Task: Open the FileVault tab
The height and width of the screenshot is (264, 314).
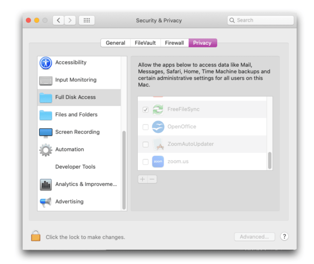Action: (145, 43)
